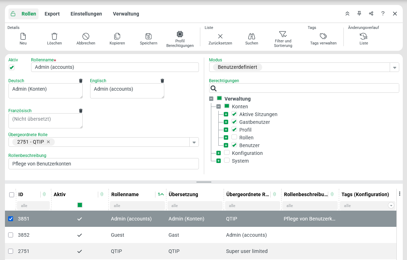Uncheck Profil permission checkbox

pyautogui.click(x=234, y=129)
